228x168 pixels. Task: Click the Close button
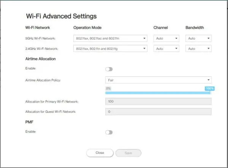[100, 153]
